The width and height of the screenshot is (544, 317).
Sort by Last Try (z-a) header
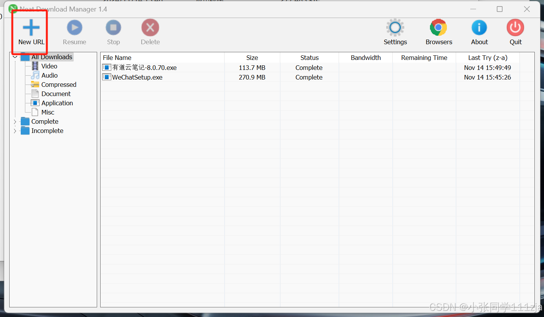coord(488,58)
